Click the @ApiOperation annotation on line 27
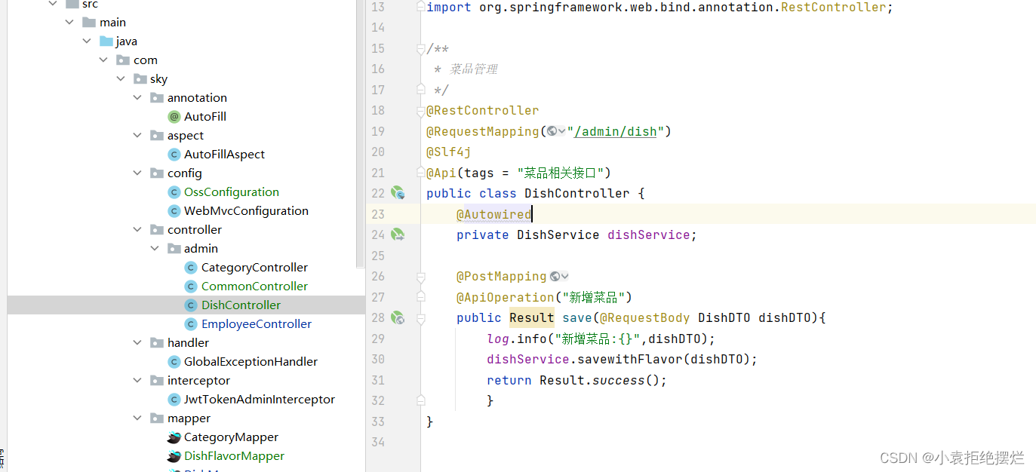 pyautogui.click(x=506, y=298)
